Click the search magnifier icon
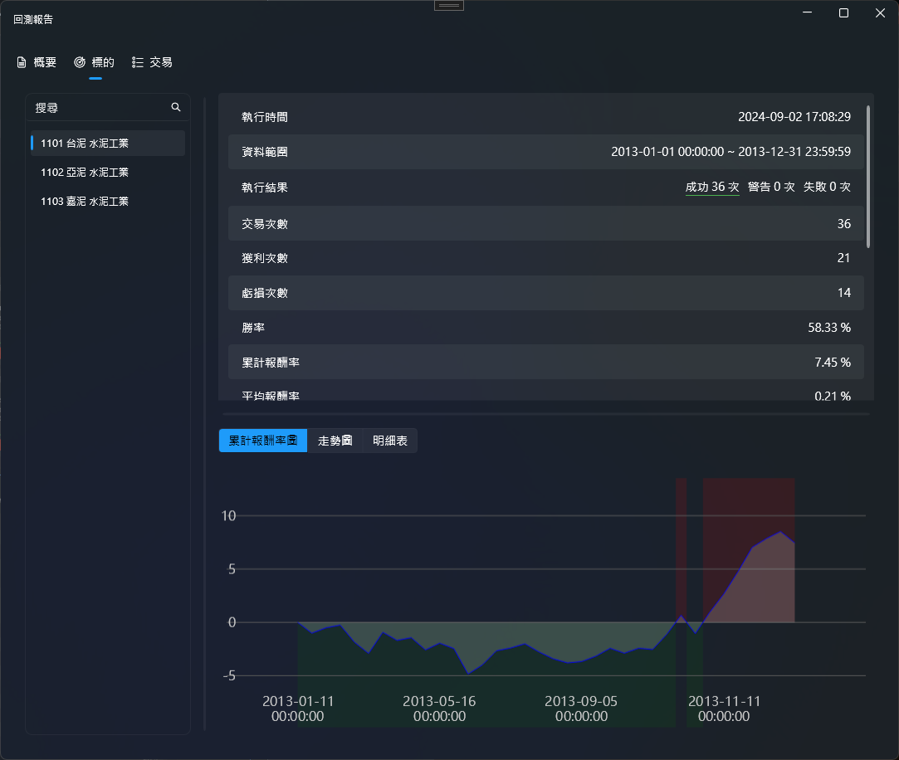Image resolution: width=899 pixels, height=760 pixels. pyautogui.click(x=175, y=107)
